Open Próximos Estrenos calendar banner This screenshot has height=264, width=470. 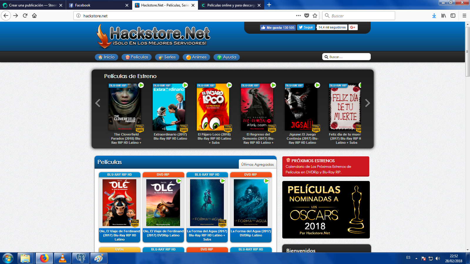[x=326, y=166]
